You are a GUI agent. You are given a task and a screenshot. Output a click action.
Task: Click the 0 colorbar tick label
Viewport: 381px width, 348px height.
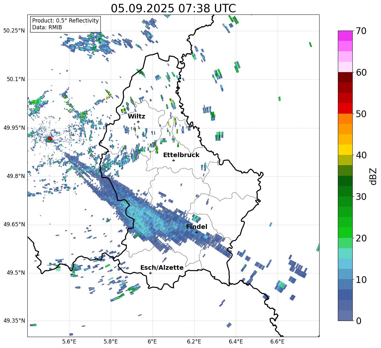(358, 321)
